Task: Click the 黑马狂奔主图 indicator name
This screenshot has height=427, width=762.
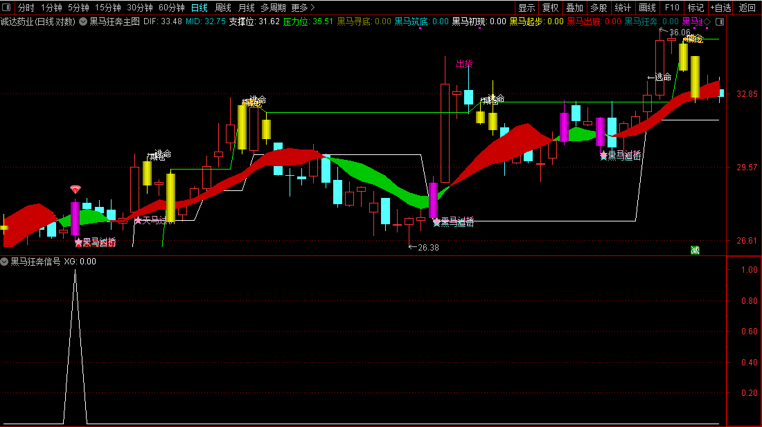Action: (115, 22)
